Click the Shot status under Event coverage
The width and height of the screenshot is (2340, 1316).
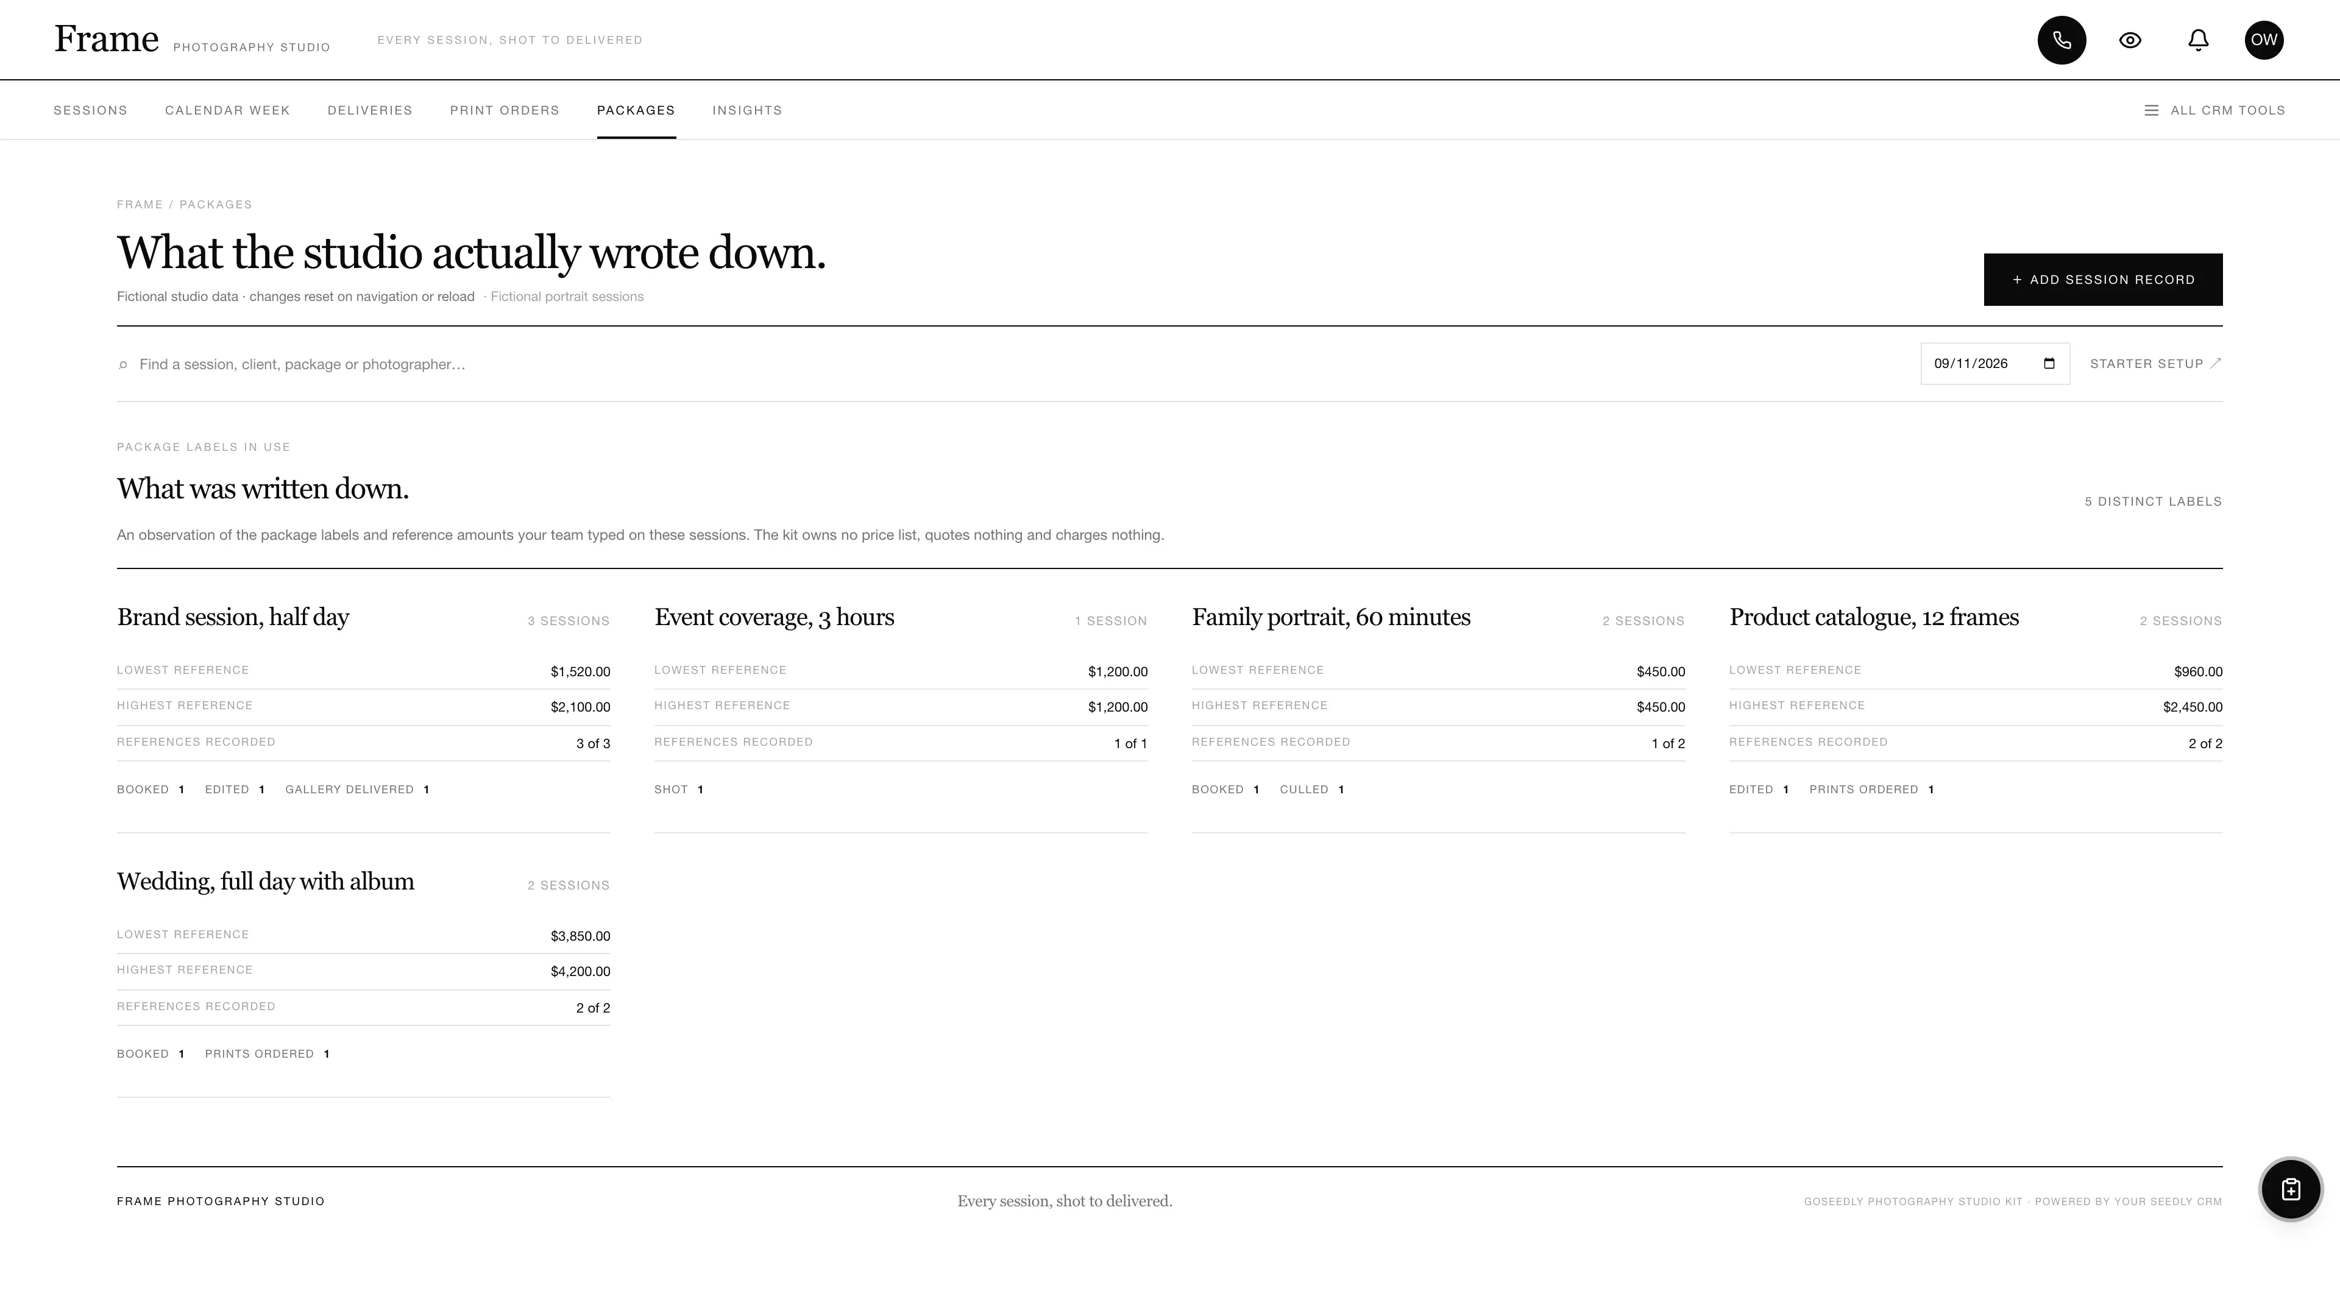[679, 789]
